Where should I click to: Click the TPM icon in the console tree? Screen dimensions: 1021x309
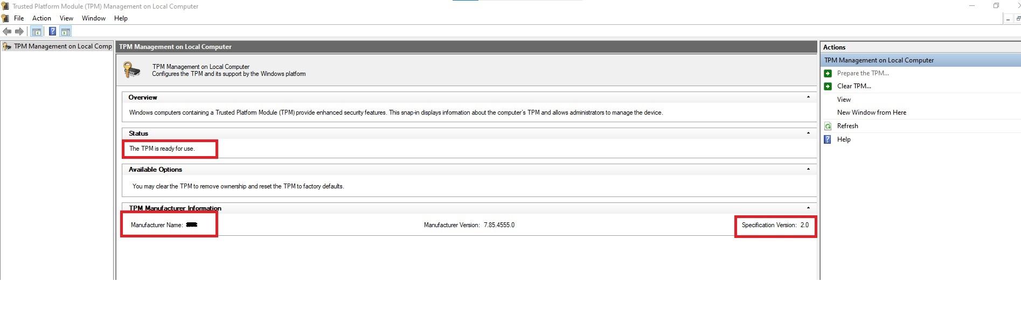point(7,46)
